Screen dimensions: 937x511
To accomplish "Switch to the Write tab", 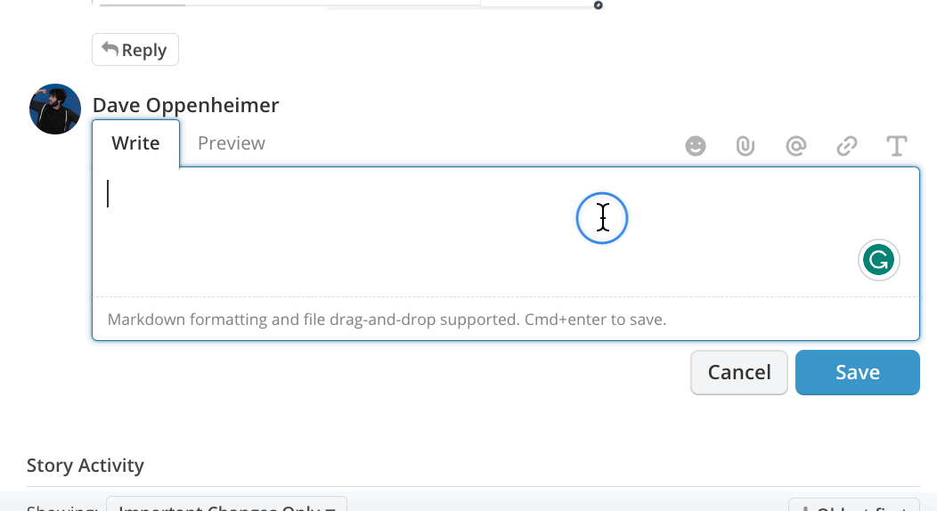I will 135,143.
